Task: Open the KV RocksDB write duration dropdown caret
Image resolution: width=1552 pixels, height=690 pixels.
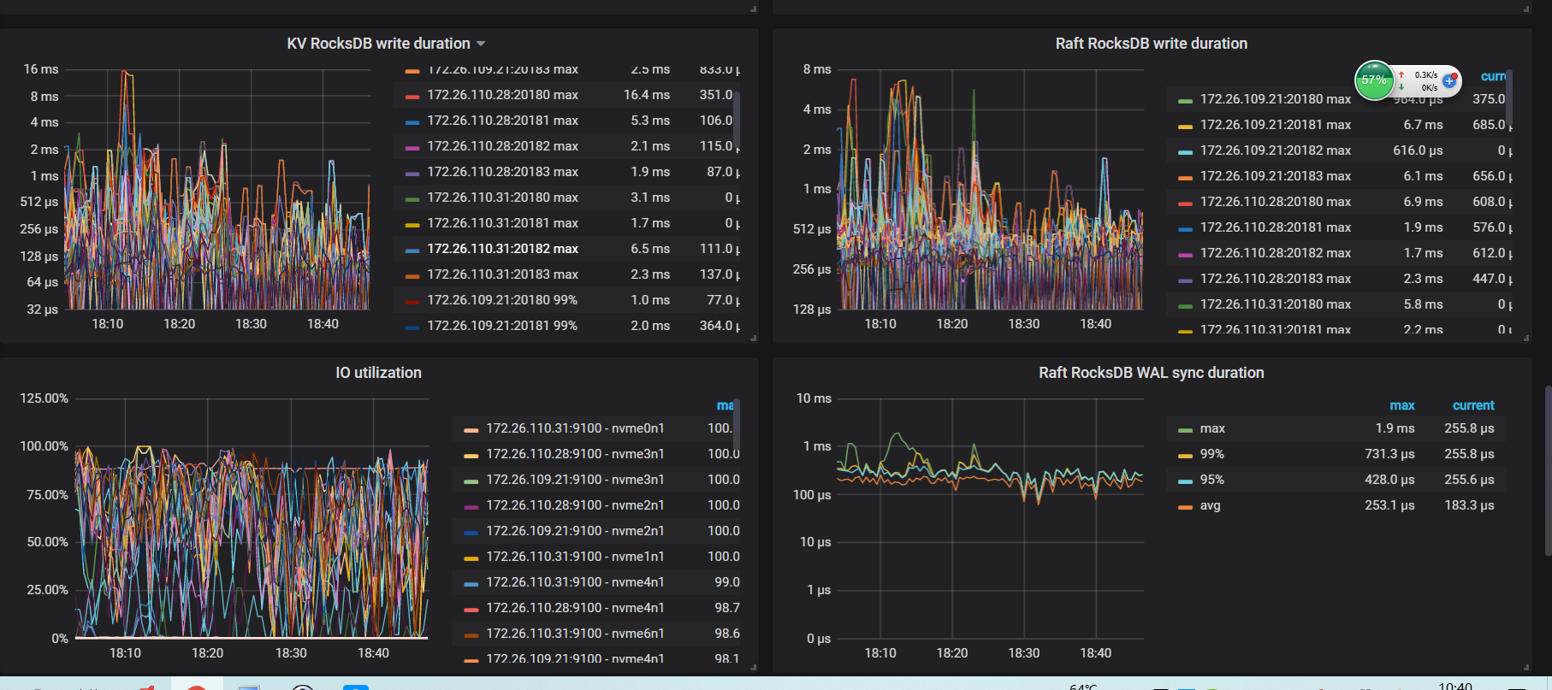Action: pos(481,44)
